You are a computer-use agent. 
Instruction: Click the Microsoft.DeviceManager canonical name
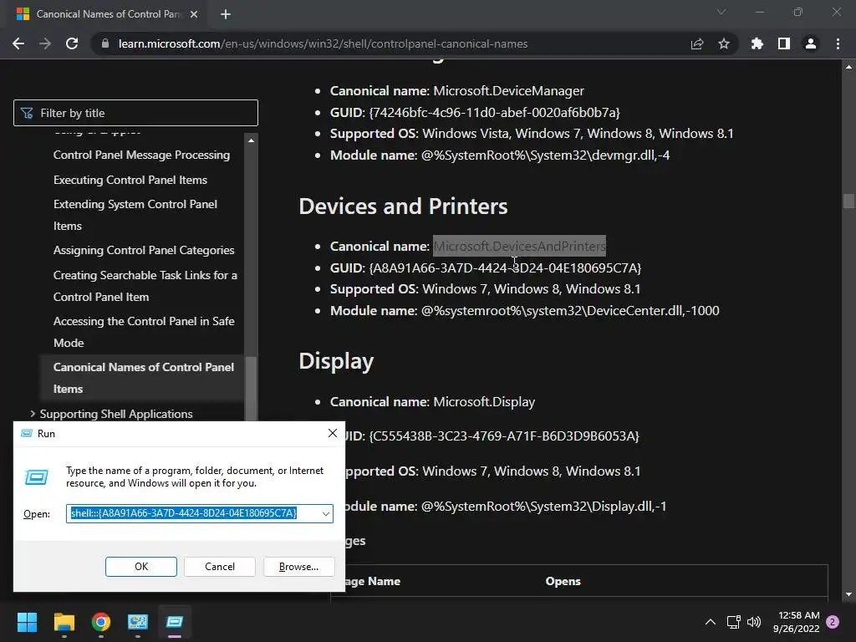(x=509, y=90)
